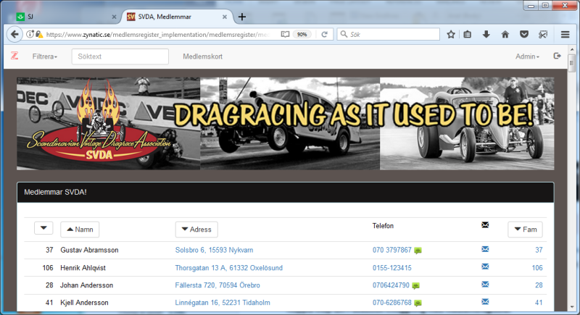Viewport: 580px width, 315px height.
Task: Open site info icon in address bar
Action: point(29,34)
